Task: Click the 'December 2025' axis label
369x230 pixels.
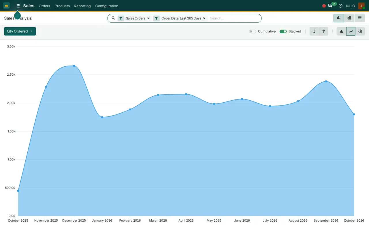Action: coord(74,221)
